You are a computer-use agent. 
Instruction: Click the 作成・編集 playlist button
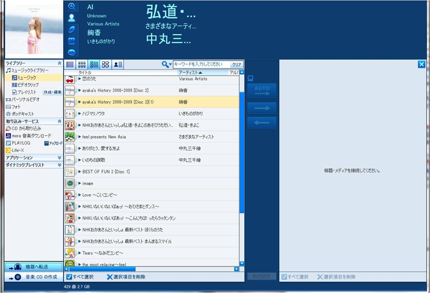[x=52, y=92]
